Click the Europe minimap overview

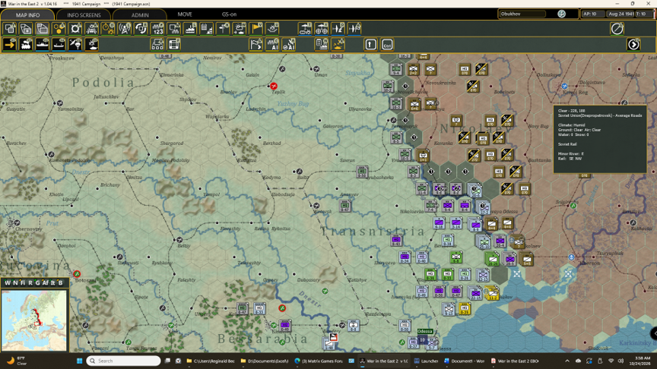[x=34, y=320]
